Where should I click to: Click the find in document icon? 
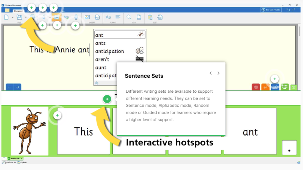click(160, 17)
